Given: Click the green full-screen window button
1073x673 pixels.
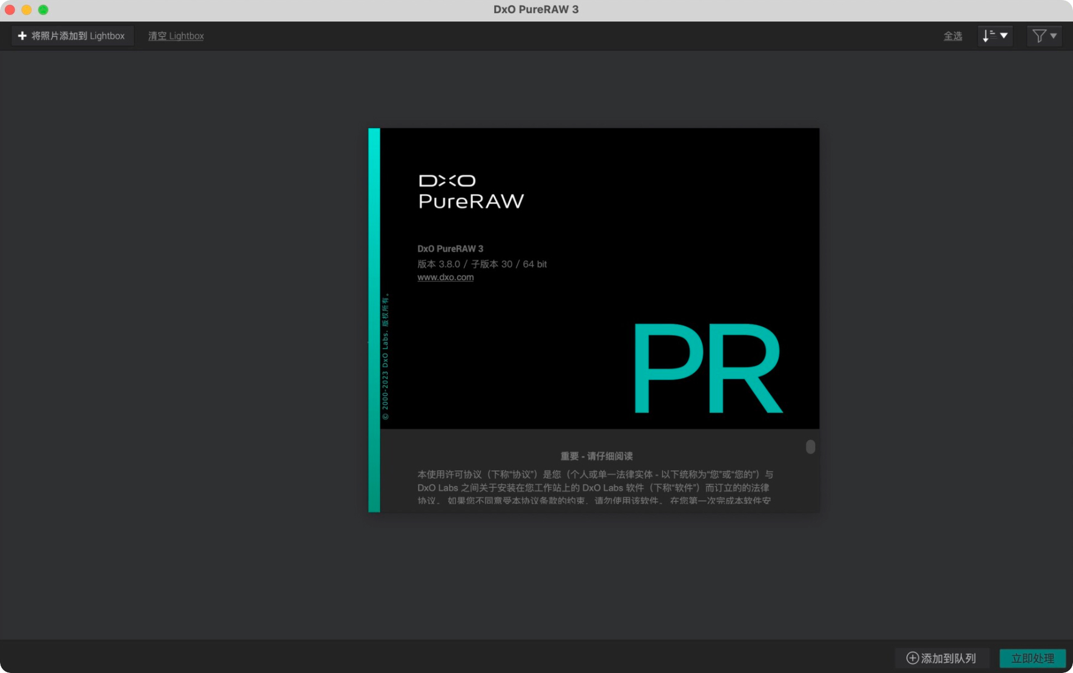Looking at the screenshot, I should [x=43, y=10].
